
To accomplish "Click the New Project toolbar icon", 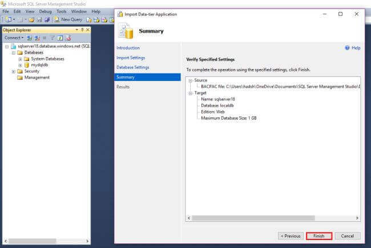I will coord(9,19).
